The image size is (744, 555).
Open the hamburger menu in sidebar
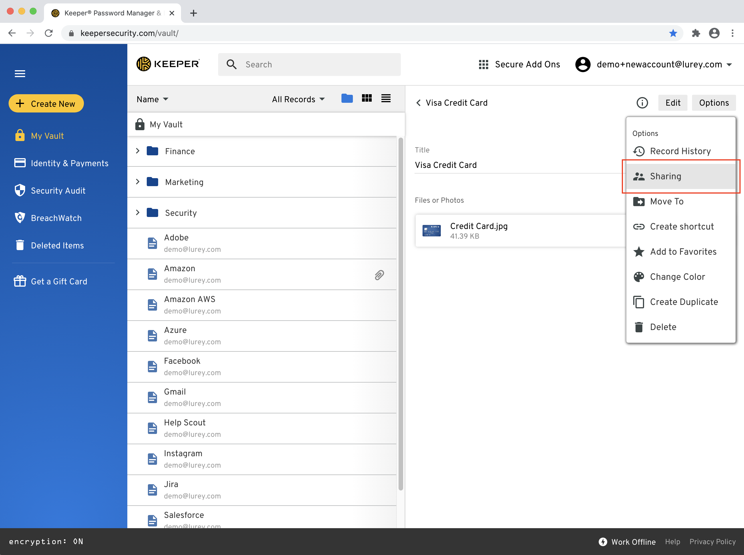click(x=20, y=74)
